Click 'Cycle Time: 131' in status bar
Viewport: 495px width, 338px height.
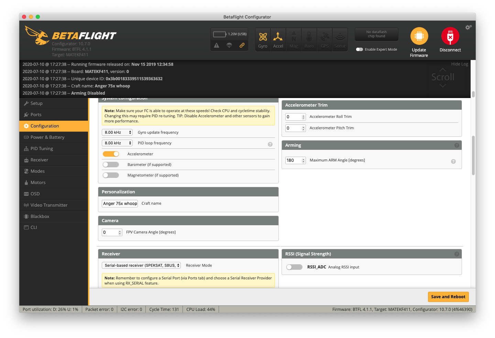tap(164, 310)
